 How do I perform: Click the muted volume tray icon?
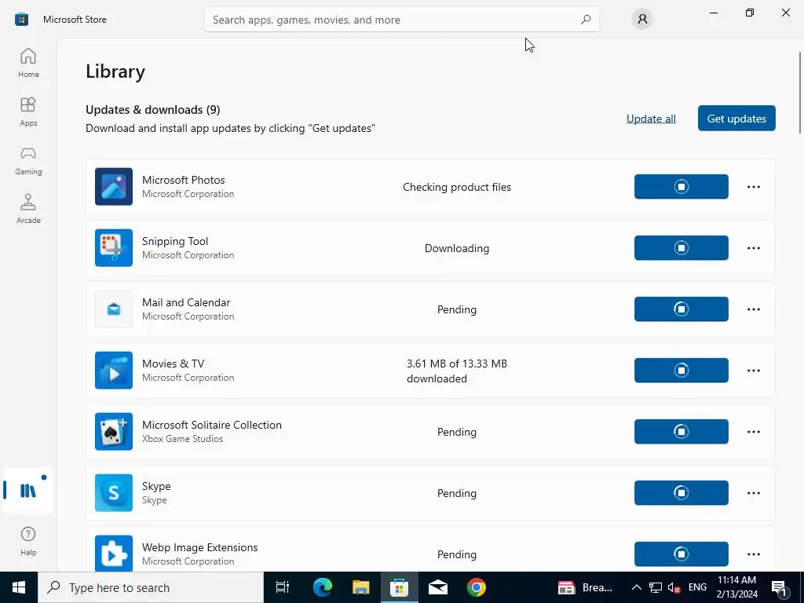[x=674, y=587]
